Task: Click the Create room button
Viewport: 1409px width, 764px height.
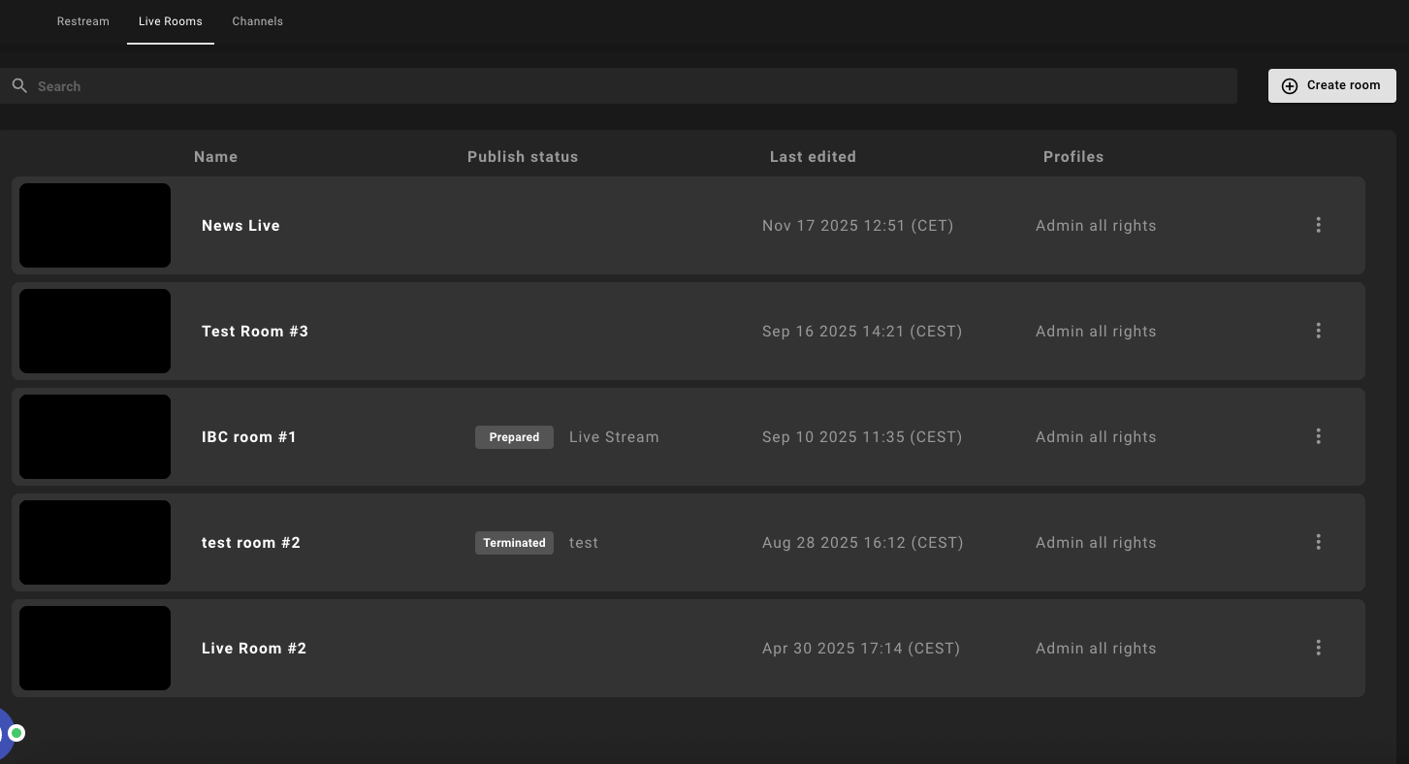Action: tap(1331, 85)
